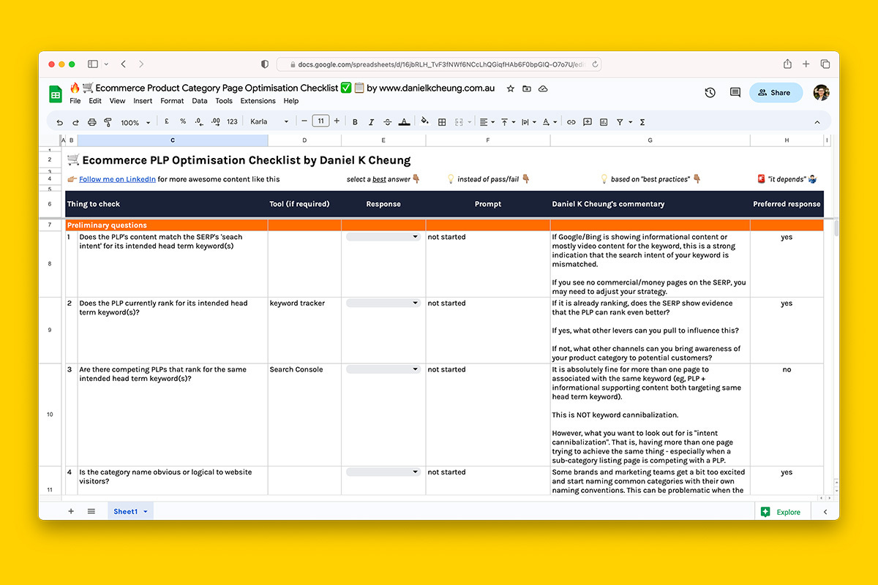Viewport: 878px width, 585px height.
Task: Click the Undo icon in the toolbar
Action: pos(60,122)
